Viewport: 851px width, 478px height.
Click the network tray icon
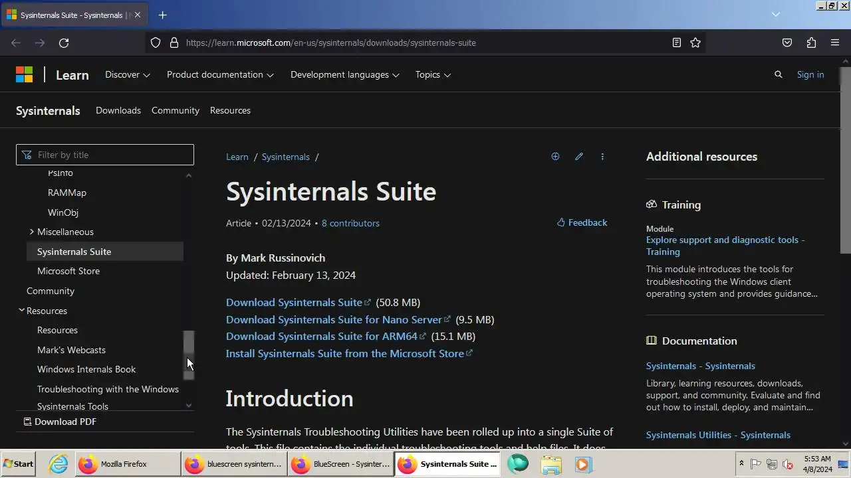[x=772, y=464]
